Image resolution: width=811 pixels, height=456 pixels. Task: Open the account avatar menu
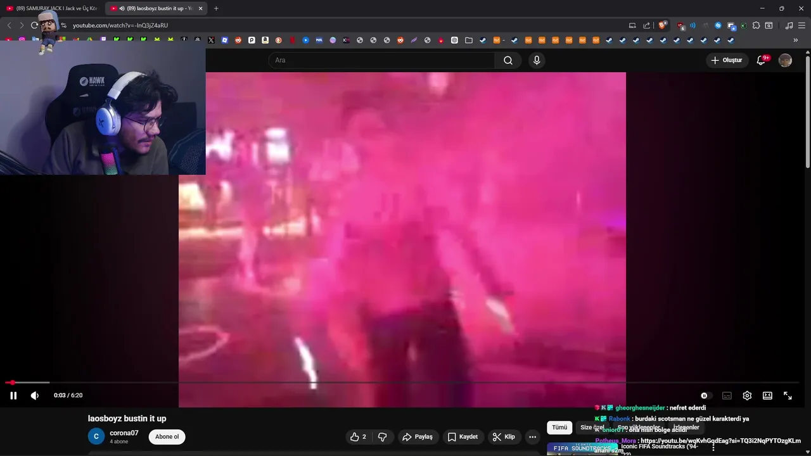pyautogui.click(x=785, y=60)
